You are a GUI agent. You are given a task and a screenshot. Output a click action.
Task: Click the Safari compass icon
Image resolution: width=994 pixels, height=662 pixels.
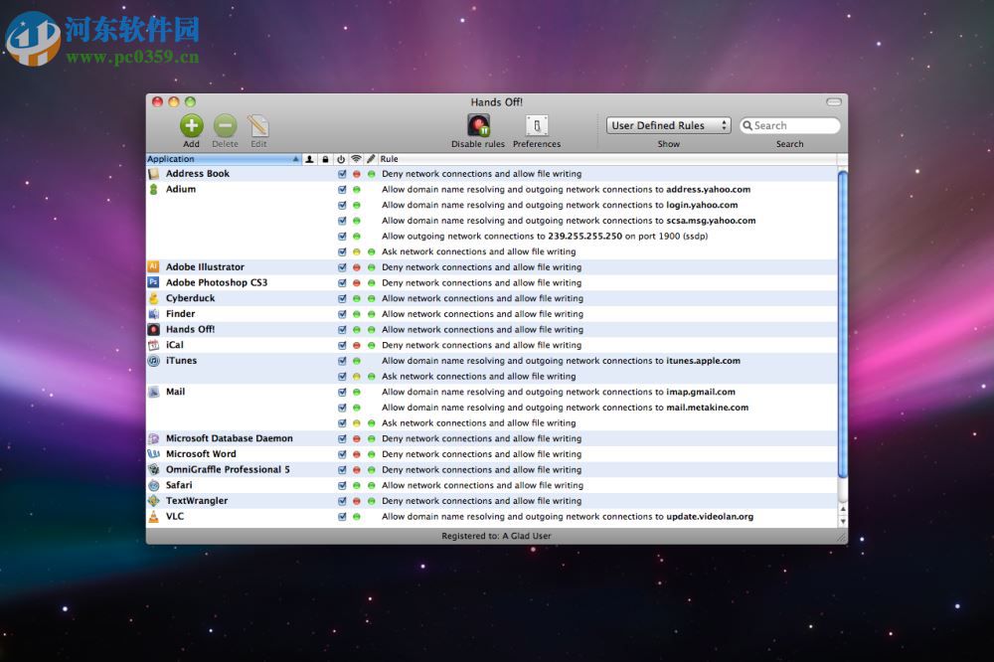[x=155, y=485]
